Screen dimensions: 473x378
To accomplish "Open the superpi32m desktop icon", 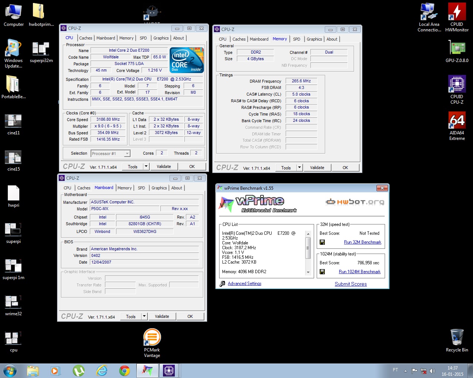I will coord(41,52).
